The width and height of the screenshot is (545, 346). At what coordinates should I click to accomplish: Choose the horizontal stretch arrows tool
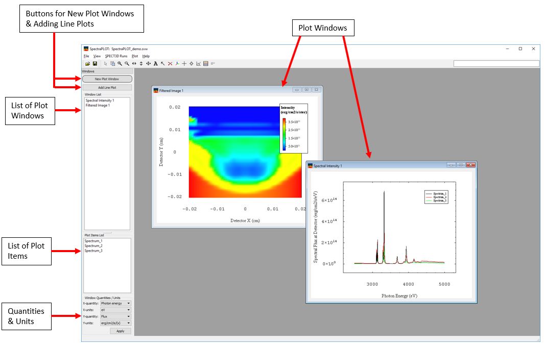click(x=134, y=64)
